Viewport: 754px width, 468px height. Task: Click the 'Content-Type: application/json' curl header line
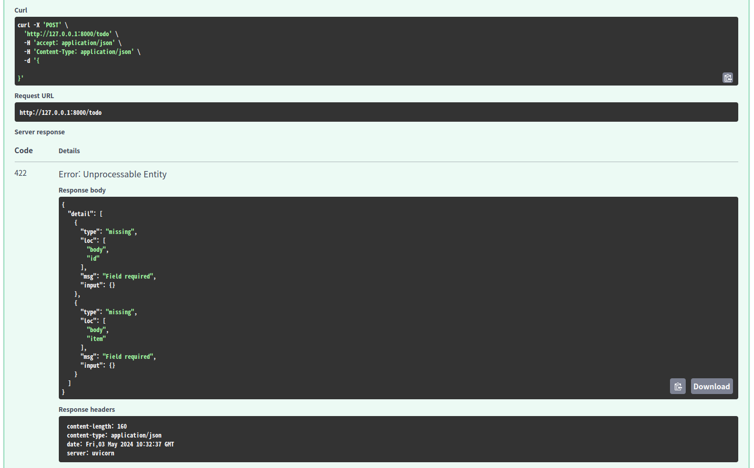(82, 51)
